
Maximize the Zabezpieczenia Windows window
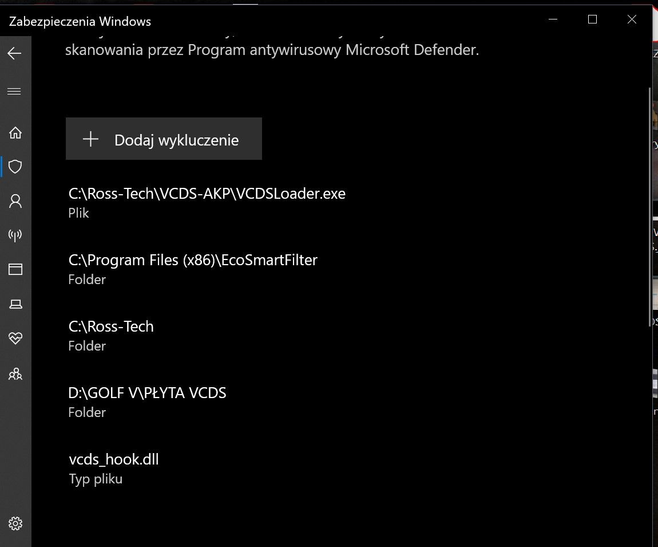coord(593,19)
